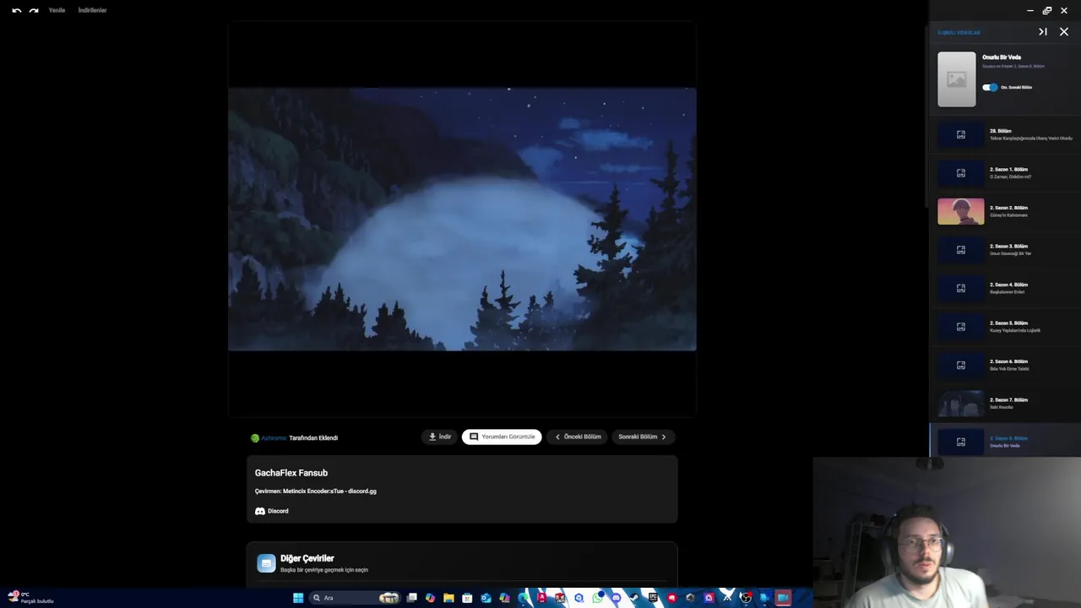Click the İlgili Videolar panel heading
The width and height of the screenshot is (1081, 608).
tap(959, 33)
